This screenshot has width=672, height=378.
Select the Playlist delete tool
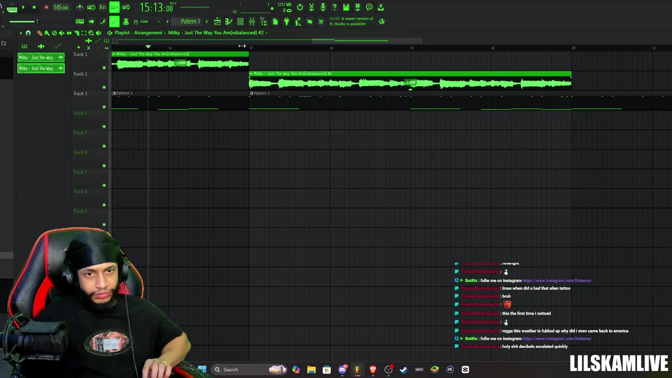point(54,33)
